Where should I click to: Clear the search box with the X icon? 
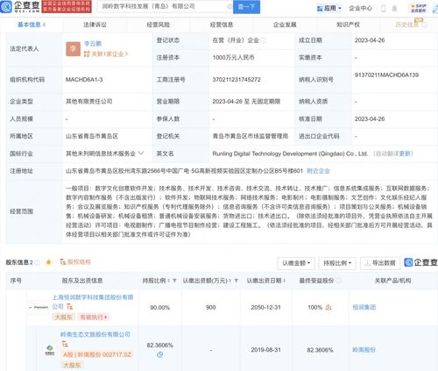[x=230, y=6]
